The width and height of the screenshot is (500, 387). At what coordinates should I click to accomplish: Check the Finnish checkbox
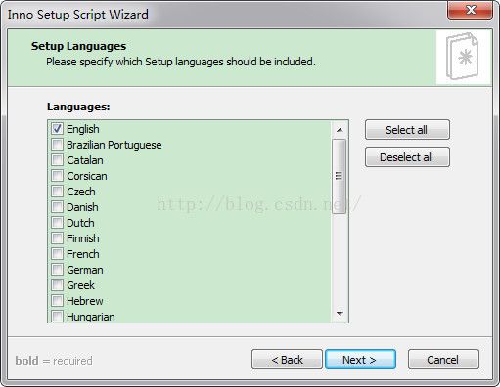pos(57,238)
